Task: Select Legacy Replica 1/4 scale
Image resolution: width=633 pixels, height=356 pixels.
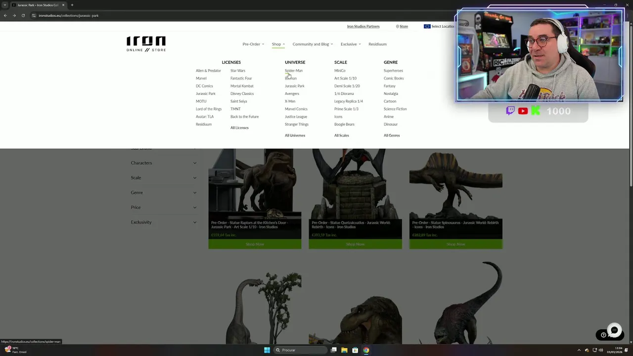Action: [x=349, y=101]
